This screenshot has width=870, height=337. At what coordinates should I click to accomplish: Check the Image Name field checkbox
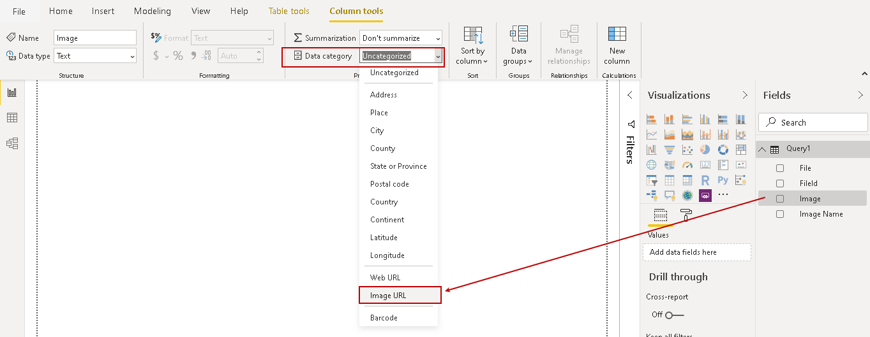click(x=780, y=215)
